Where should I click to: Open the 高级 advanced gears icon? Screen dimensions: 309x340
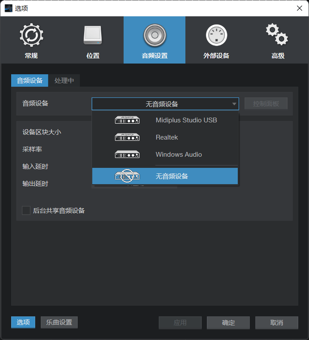click(x=277, y=34)
